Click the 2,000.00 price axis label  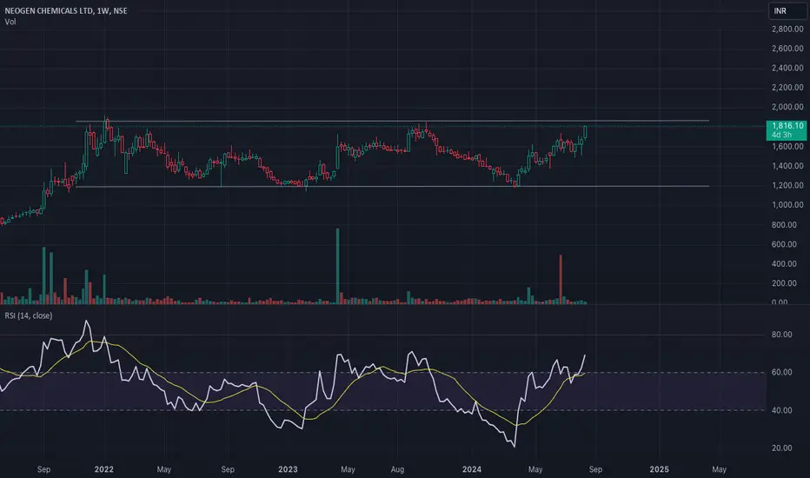[x=787, y=107]
